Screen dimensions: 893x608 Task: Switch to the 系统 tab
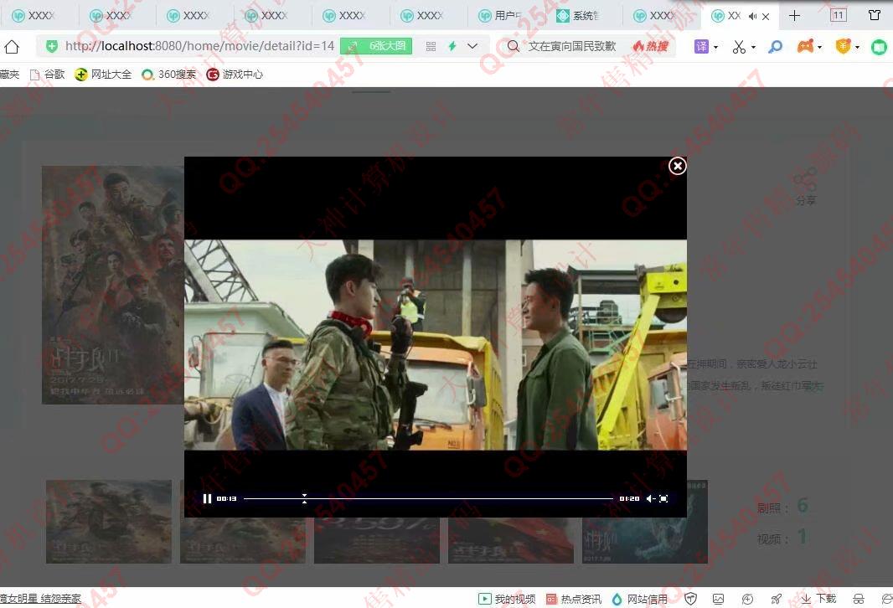pos(583,16)
